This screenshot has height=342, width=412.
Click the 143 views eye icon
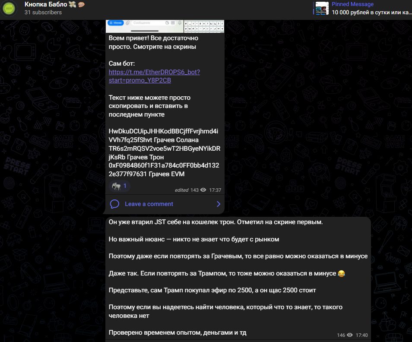point(203,190)
